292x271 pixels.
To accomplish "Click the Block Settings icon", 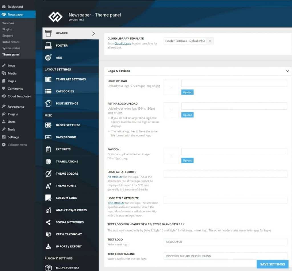I will [x=48, y=125].
